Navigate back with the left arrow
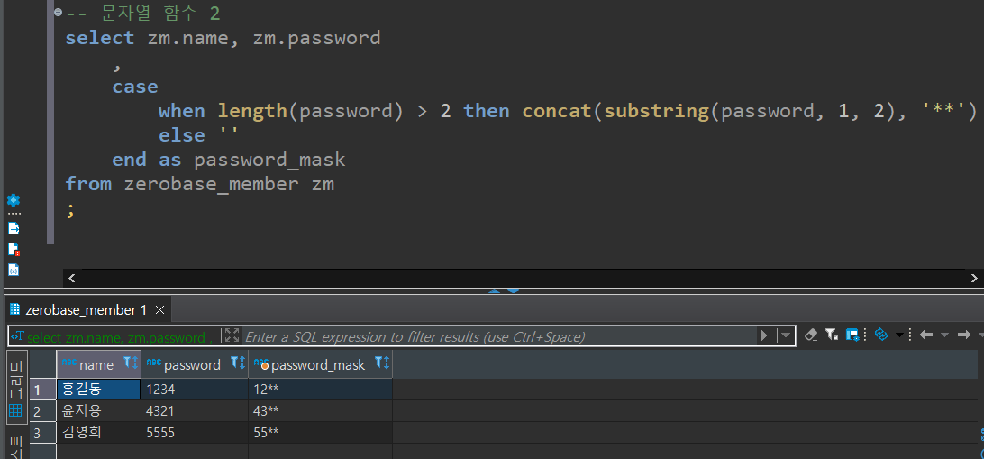Screen dimensions: 984x459 click(x=925, y=335)
